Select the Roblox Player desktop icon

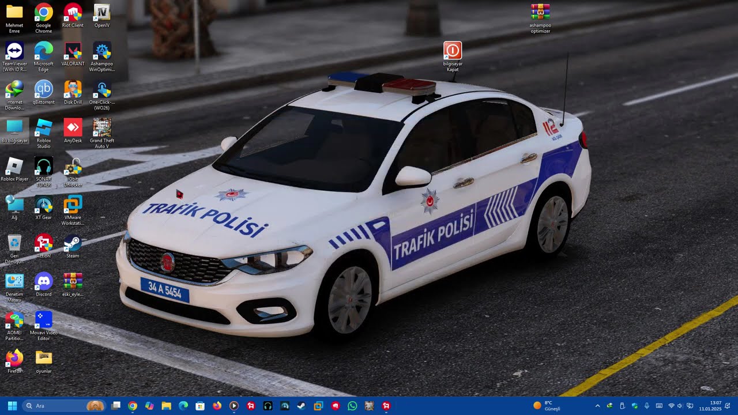pyautogui.click(x=14, y=169)
